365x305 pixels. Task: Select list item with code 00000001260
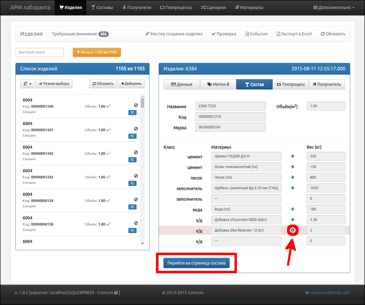click(x=80, y=106)
